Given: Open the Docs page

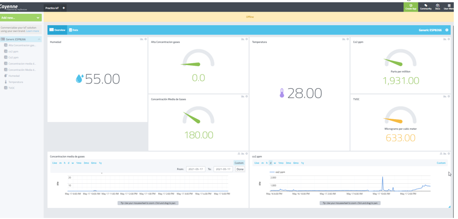Looking at the screenshot, I should 437,7.
